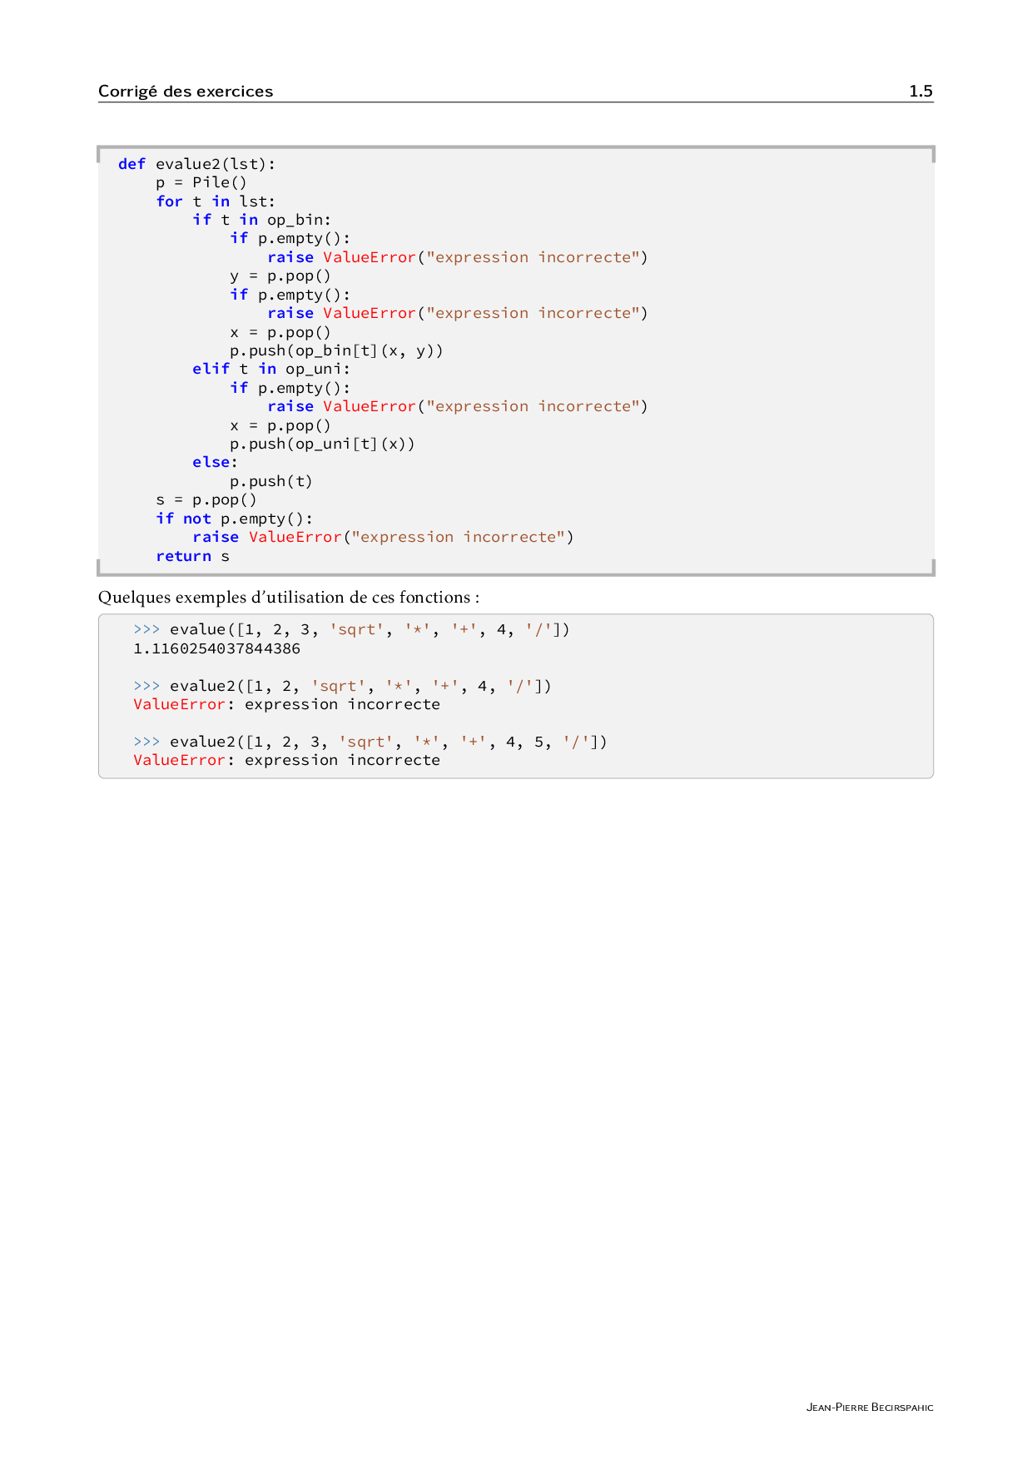This screenshot has width=1032, height=1460.
Task: Click the page number 1.5 in header
Action: click(x=920, y=91)
